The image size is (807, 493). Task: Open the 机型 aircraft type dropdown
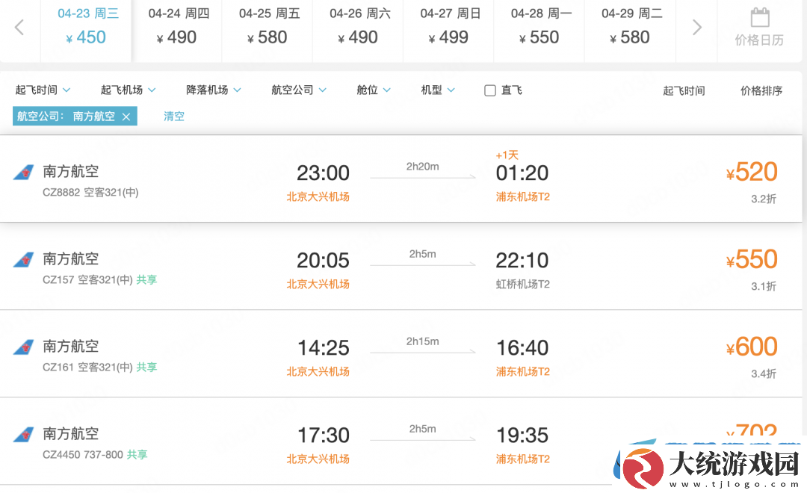(438, 90)
